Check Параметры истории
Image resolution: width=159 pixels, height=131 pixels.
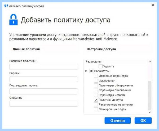tap(96, 95)
